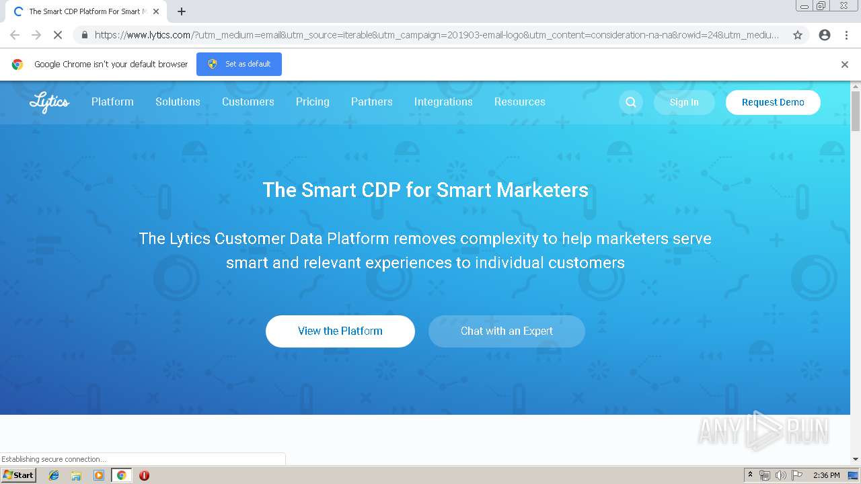
Task: Select the Chrome taskbar button
Action: click(121, 475)
